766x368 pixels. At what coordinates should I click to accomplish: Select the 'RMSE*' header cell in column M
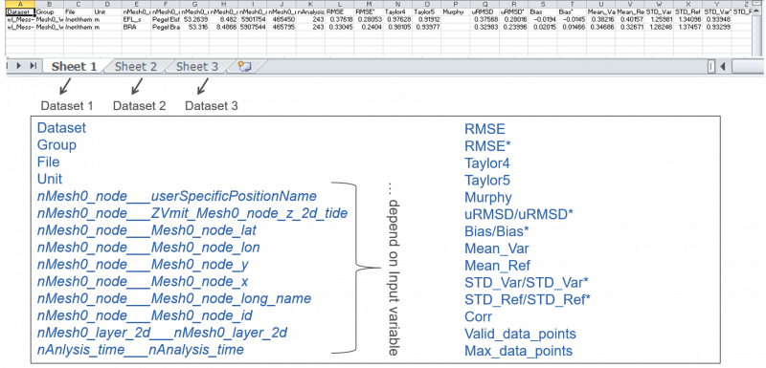(x=369, y=11)
